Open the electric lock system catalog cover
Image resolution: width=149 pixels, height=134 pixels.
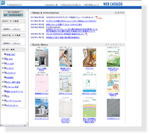coord(66,58)
